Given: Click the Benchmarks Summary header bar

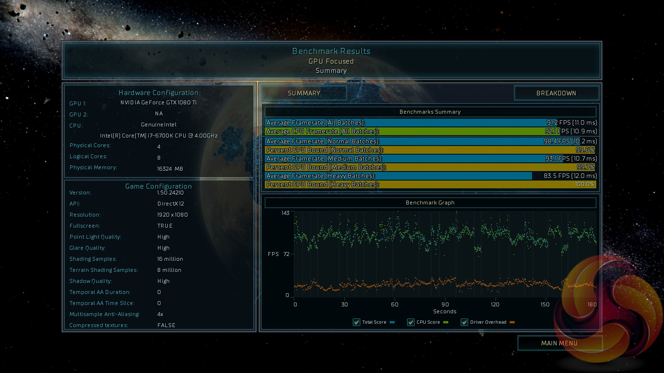Looking at the screenshot, I should pyautogui.click(x=430, y=112).
